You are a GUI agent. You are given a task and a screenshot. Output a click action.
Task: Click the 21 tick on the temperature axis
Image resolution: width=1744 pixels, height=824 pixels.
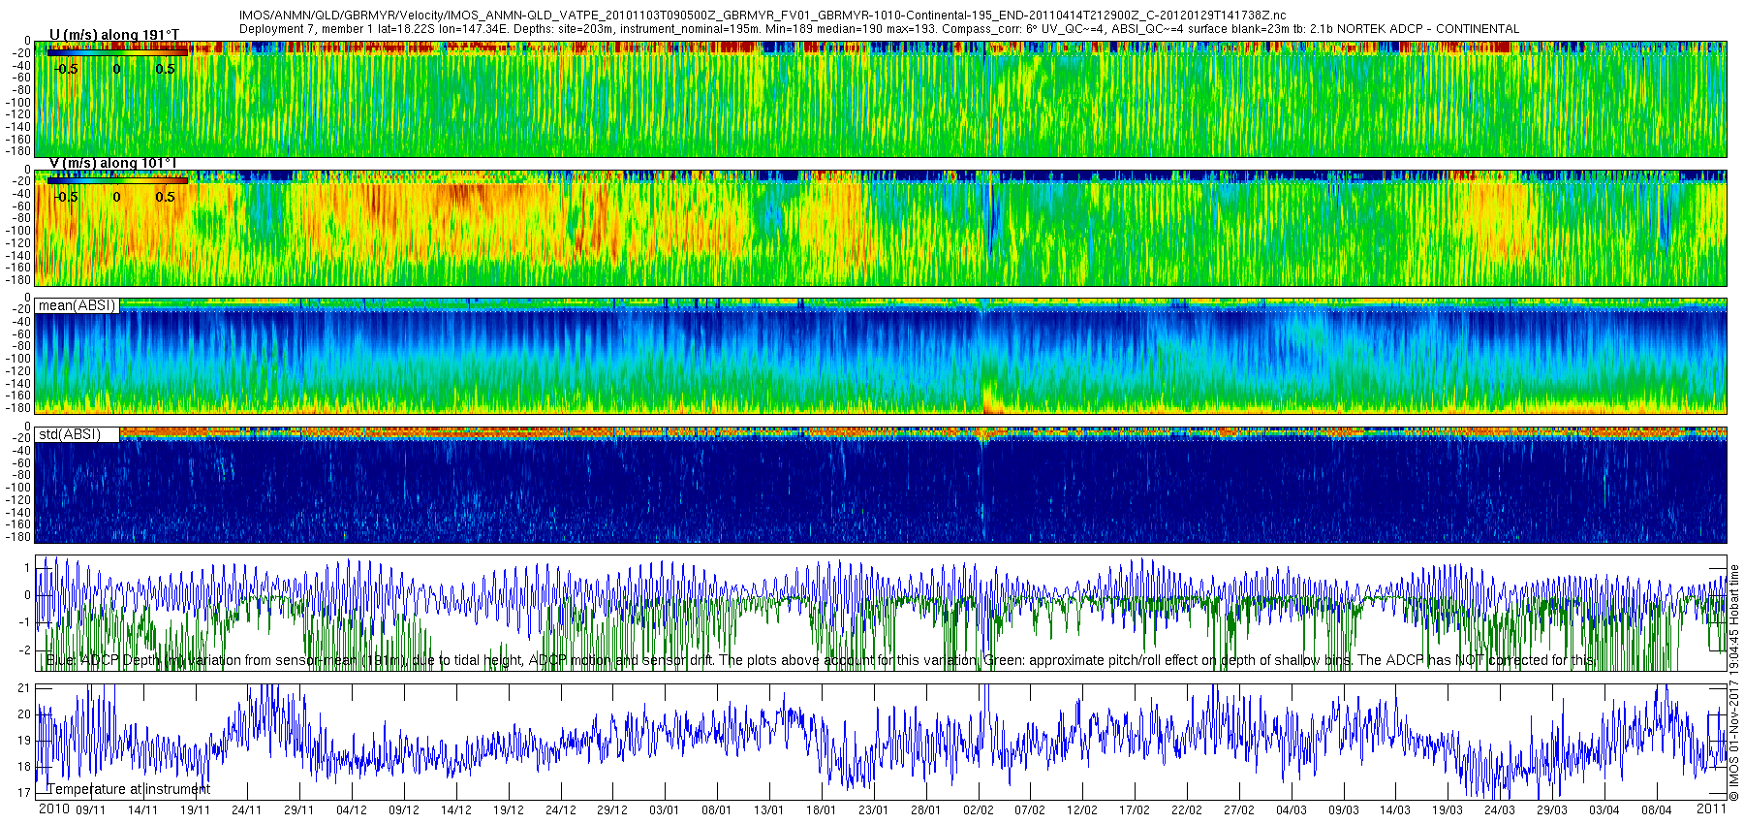point(25,688)
